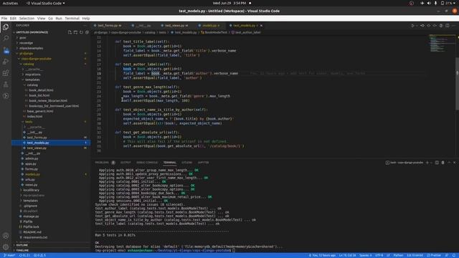Open the Edit menu
The height and width of the screenshot is (258, 459).
point(13,18)
